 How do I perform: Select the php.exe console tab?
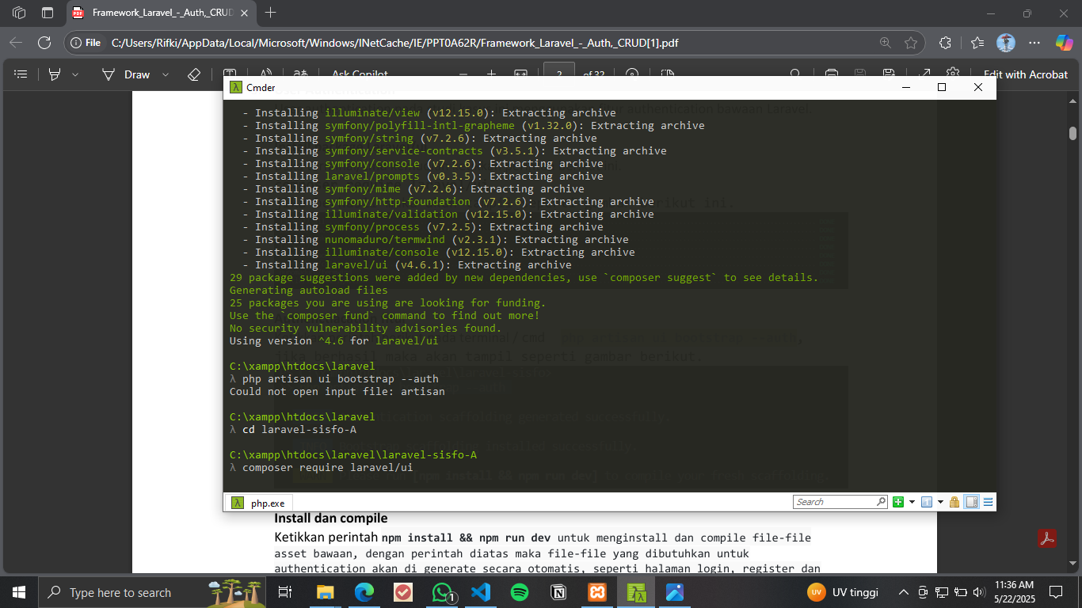point(259,503)
